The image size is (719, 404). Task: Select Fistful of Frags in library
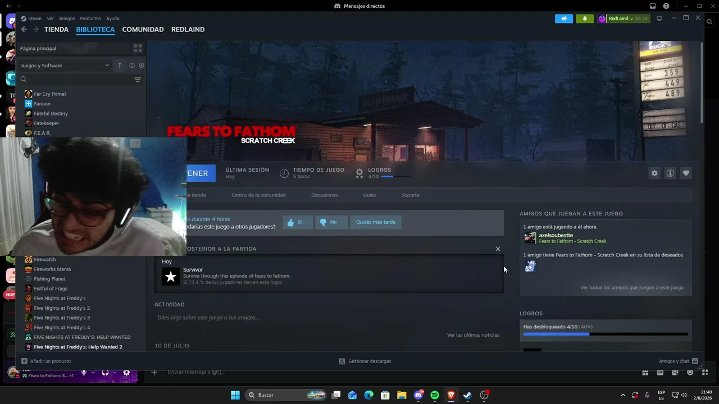[x=51, y=288]
